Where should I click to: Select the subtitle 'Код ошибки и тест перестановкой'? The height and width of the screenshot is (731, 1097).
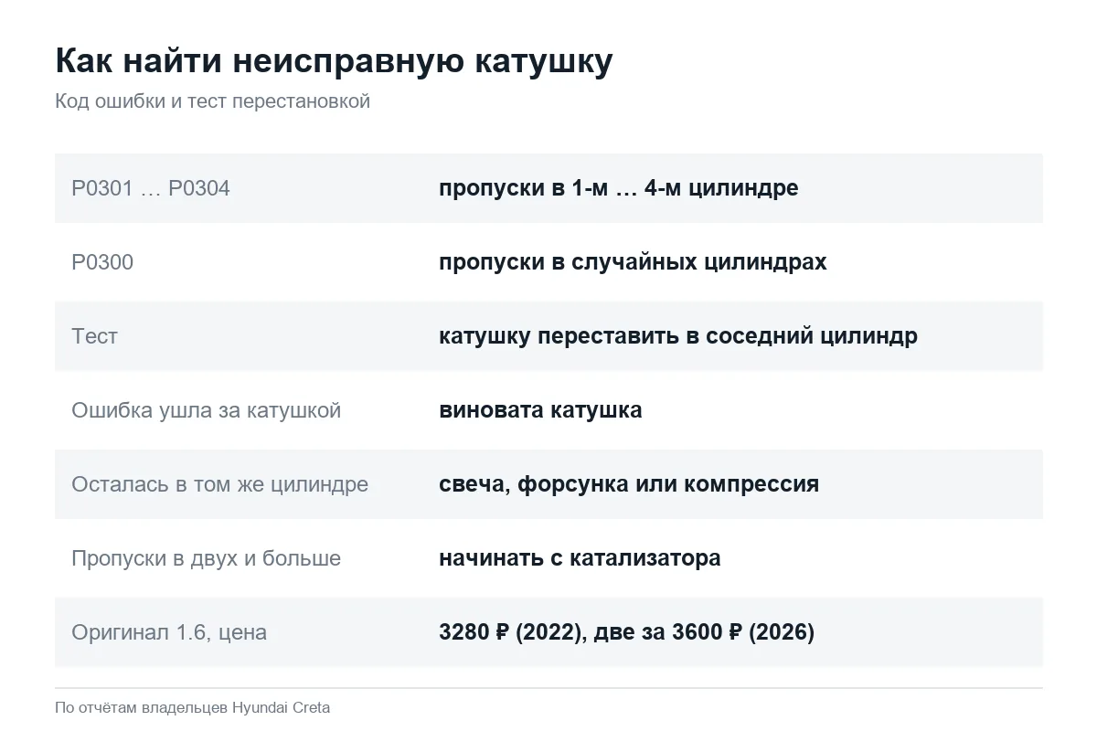(212, 101)
